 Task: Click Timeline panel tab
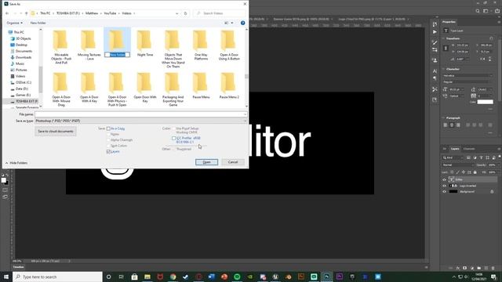(x=18, y=267)
